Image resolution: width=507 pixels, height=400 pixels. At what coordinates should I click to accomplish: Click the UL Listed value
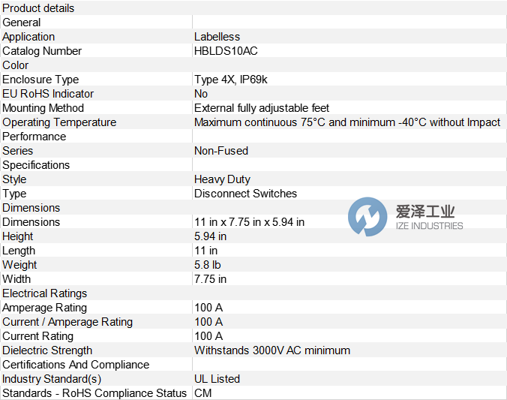tap(217, 379)
